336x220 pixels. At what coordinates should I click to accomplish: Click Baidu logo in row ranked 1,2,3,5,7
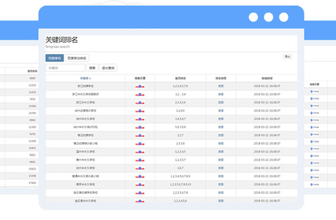[x=140, y=160]
